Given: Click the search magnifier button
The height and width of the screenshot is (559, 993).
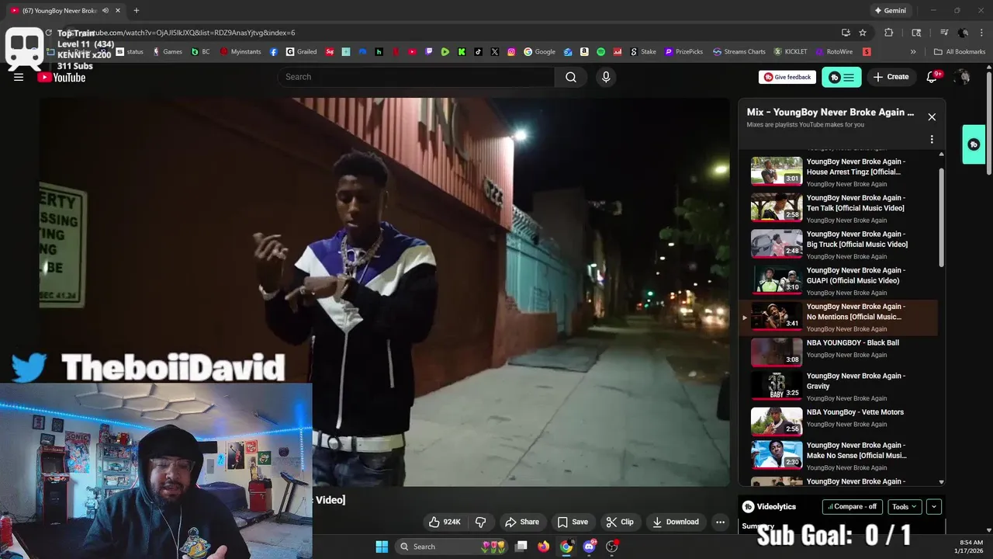Looking at the screenshot, I should [571, 77].
